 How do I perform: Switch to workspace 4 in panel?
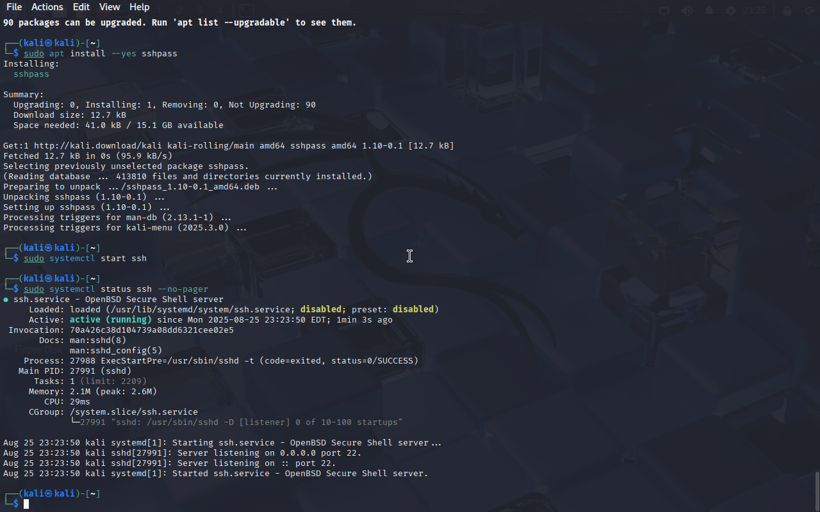point(220,10)
